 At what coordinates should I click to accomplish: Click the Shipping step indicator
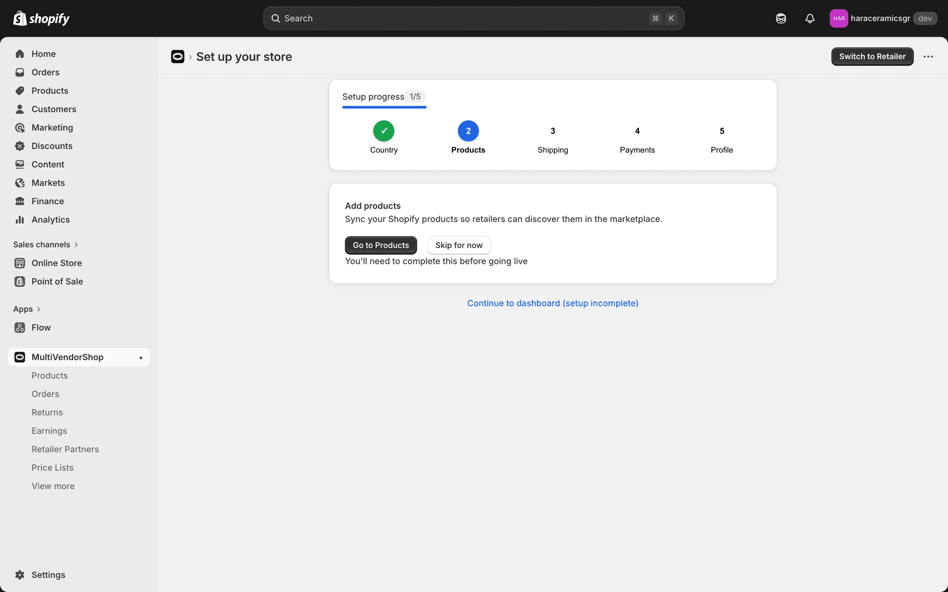553,131
